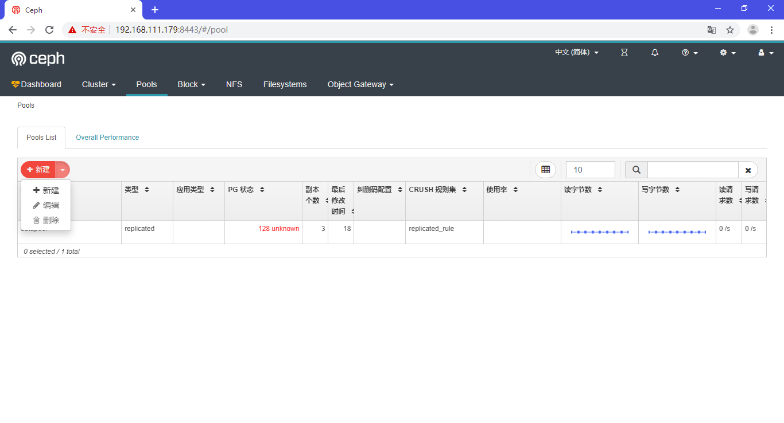Bookmark this page with the star
Screen dimensions: 784x423
coord(730,30)
